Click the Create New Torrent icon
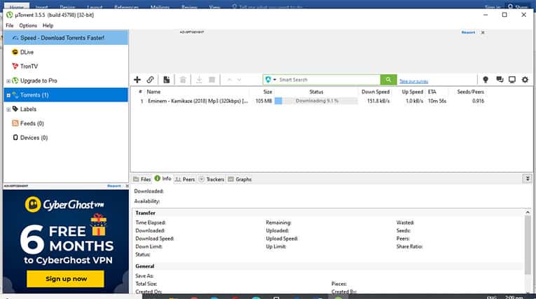The height and width of the screenshot is (299, 536). [167, 80]
